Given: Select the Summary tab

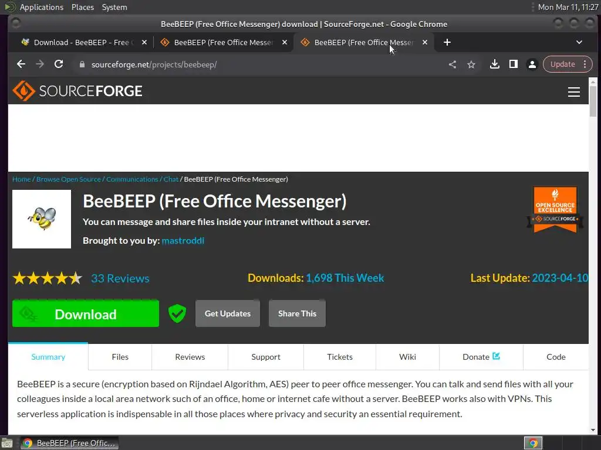Looking at the screenshot, I should [x=48, y=357].
